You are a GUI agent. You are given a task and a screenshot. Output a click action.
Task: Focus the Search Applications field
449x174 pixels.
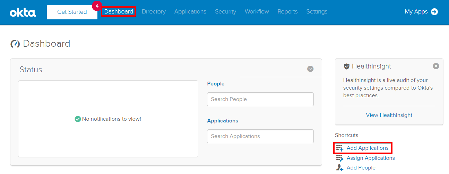tap(260, 136)
